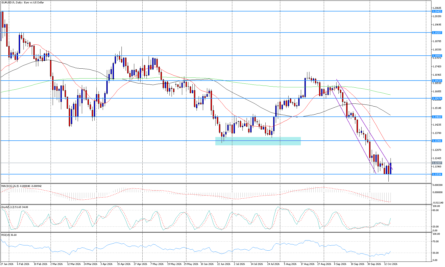Click the 18 Feb 2026 date label

click(41, 264)
